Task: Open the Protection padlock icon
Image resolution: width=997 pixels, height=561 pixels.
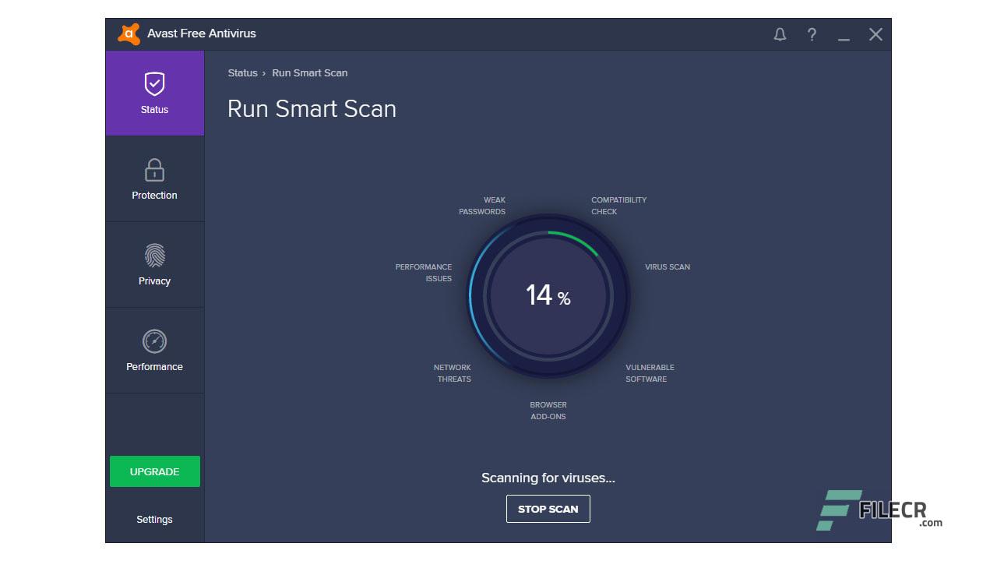Action: coord(154,169)
